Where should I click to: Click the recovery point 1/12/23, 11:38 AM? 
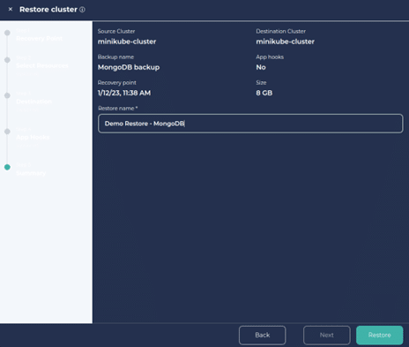point(124,93)
